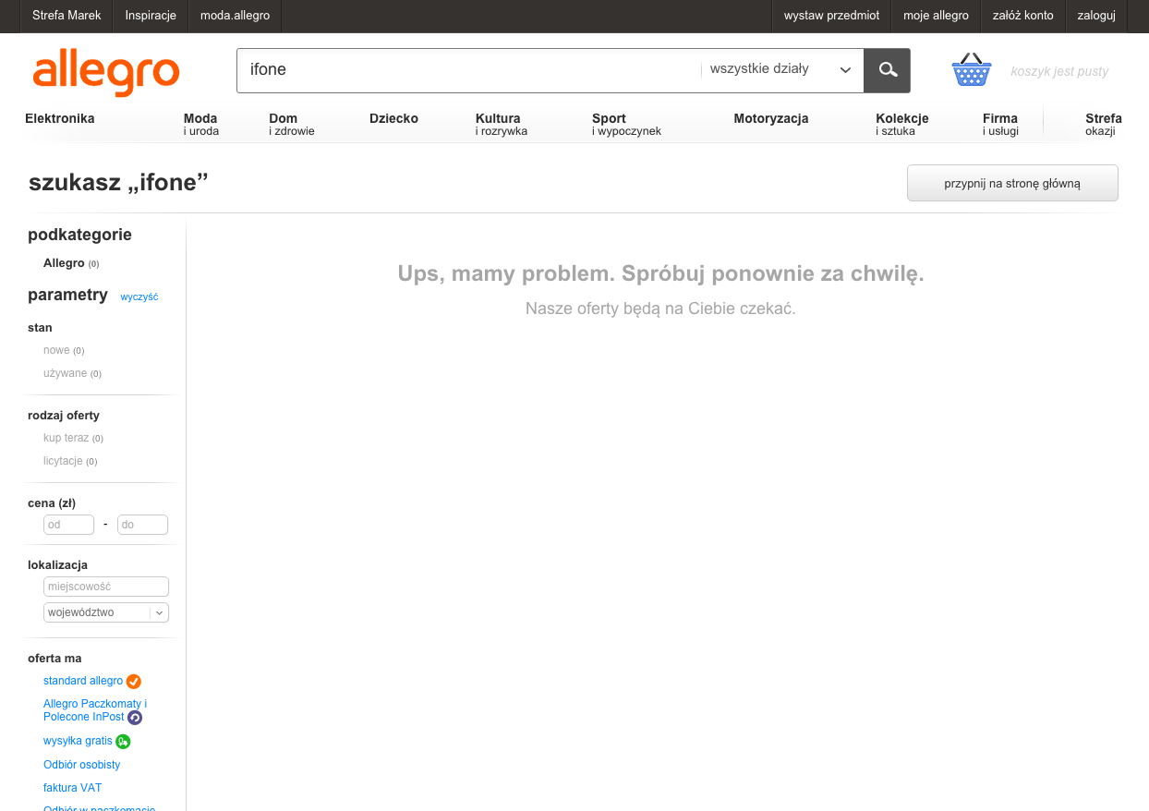Screen dimensions: 1149x811
Task: Click 'Nasze oferty będą na Ciebie czekać' text
Action: [660, 309]
